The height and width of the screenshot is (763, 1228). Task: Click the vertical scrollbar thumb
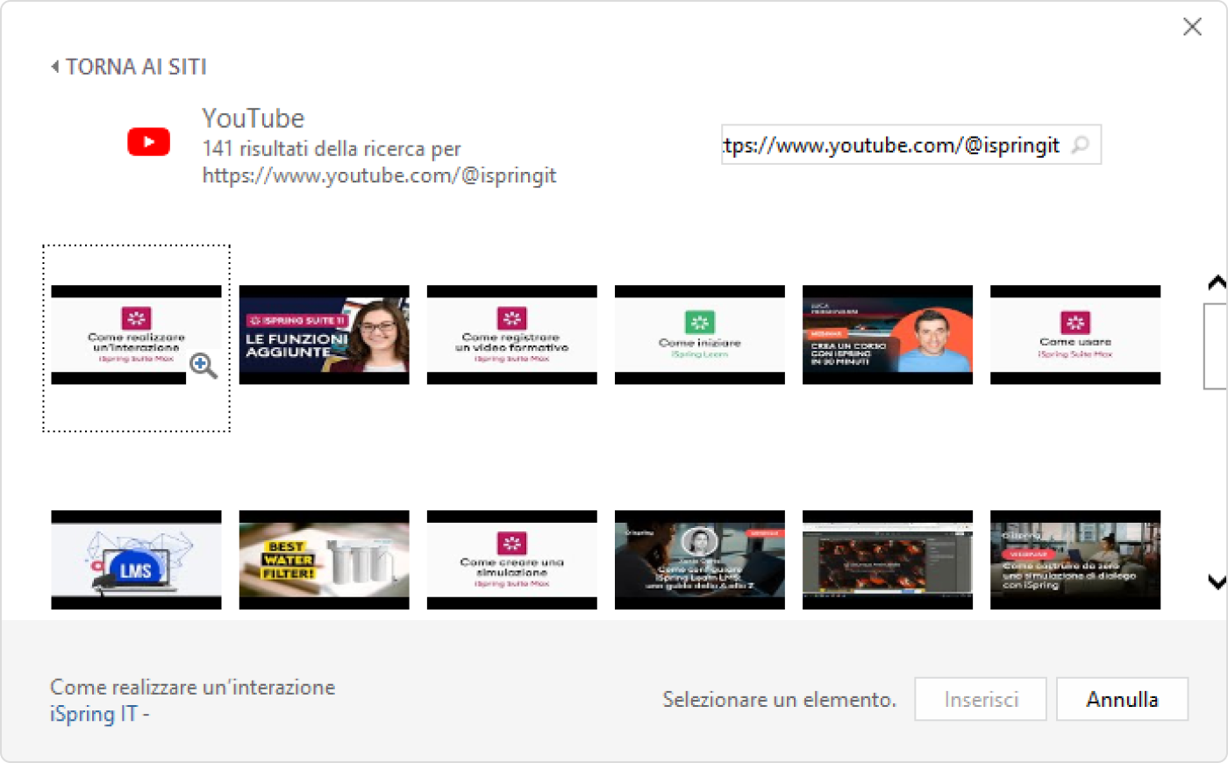[1216, 346]
